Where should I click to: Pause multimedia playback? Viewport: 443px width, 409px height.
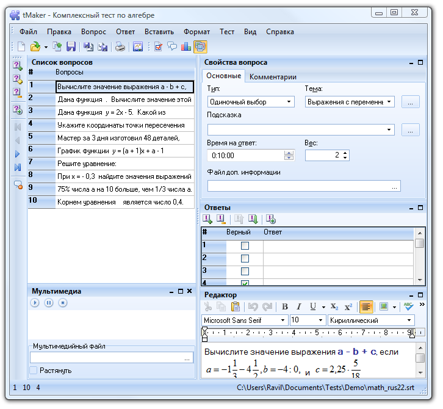(x=49, y=303)
